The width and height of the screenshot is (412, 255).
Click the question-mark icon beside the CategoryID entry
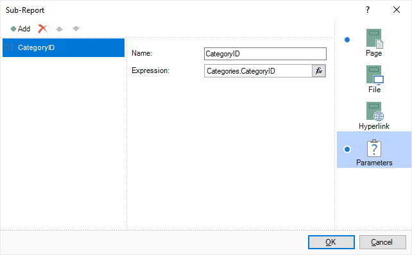pos(9,47)
